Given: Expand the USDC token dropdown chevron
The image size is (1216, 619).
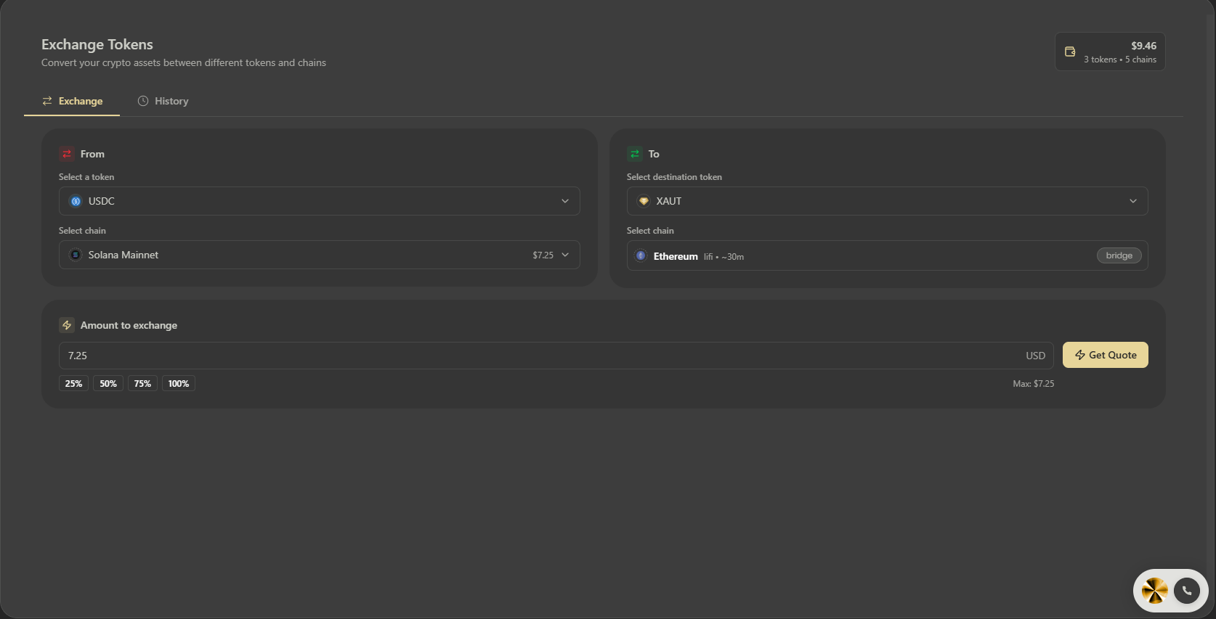Looking at the screenshot, I should coord(565,201).
